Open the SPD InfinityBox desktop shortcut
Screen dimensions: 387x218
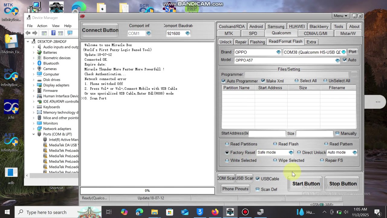[11, 77]
